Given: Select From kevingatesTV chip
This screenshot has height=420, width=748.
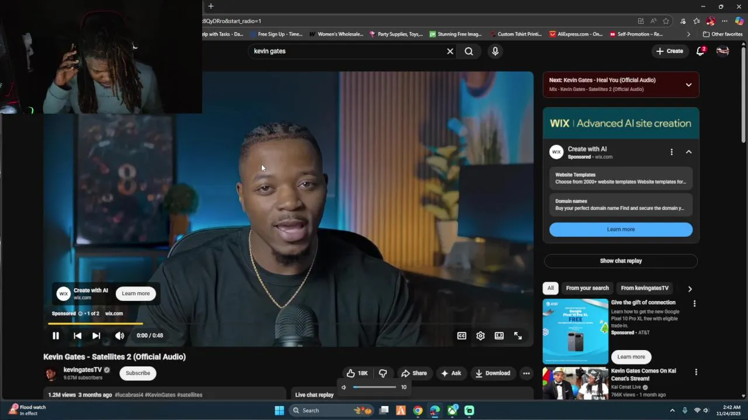Looking at the screenshot, I should [x=645, y=288].
